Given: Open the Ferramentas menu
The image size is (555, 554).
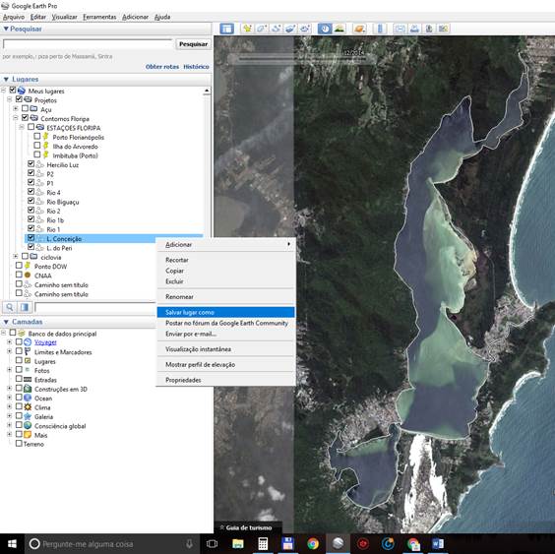Looking at the screenshot, I should [x=99, y=17].
